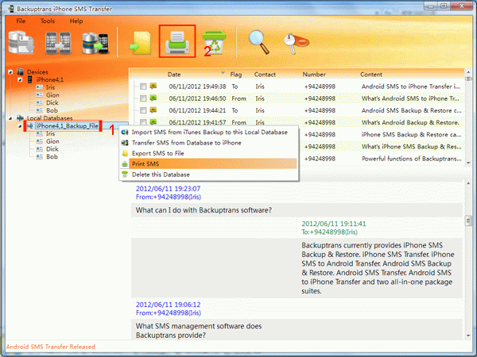Click the 19:49:38 row message icon
The height and width of the screenshot is (357, 477).
point(153,86)
